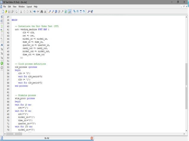Screen dimensions: 189x141
Task: Click the binoculars Find icon
Action: (42, 12)
